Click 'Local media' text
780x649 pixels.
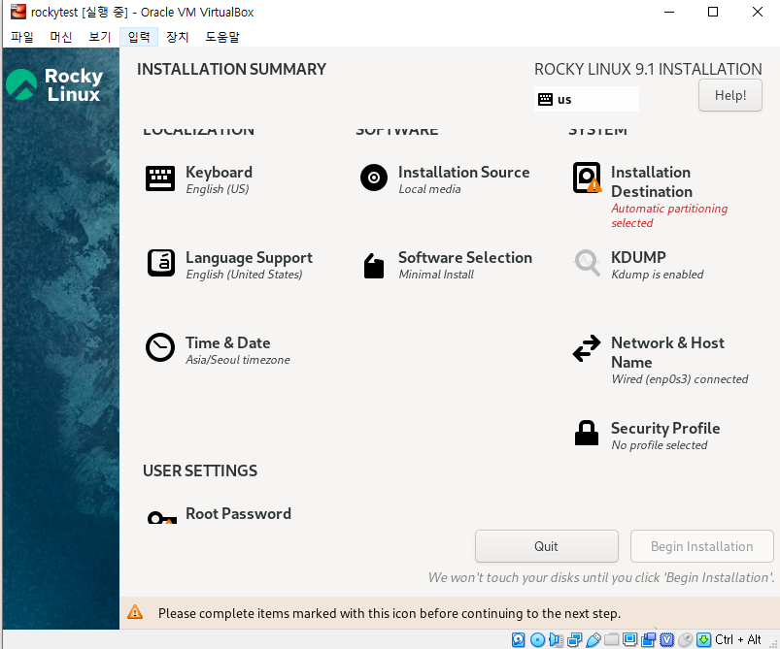point(429,189)
